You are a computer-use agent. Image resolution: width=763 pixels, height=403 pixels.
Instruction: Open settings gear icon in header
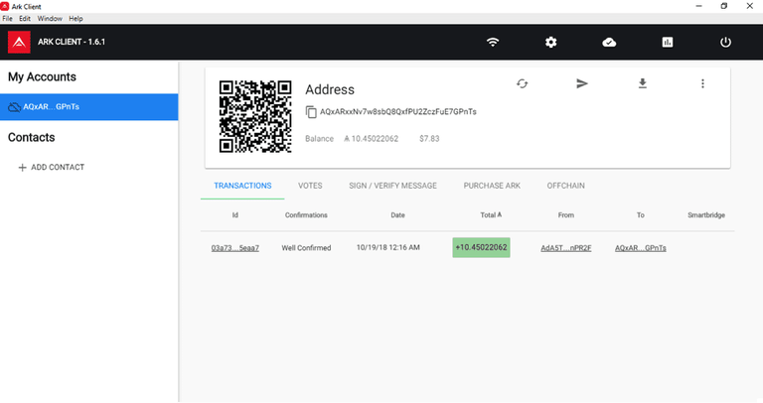click(x=550, y=43)
